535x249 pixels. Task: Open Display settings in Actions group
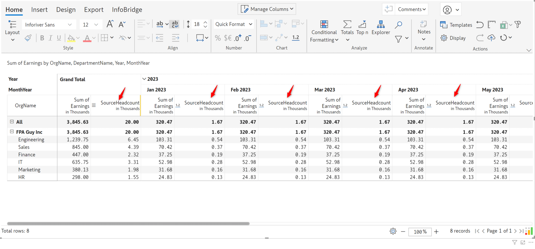(454, 38)
